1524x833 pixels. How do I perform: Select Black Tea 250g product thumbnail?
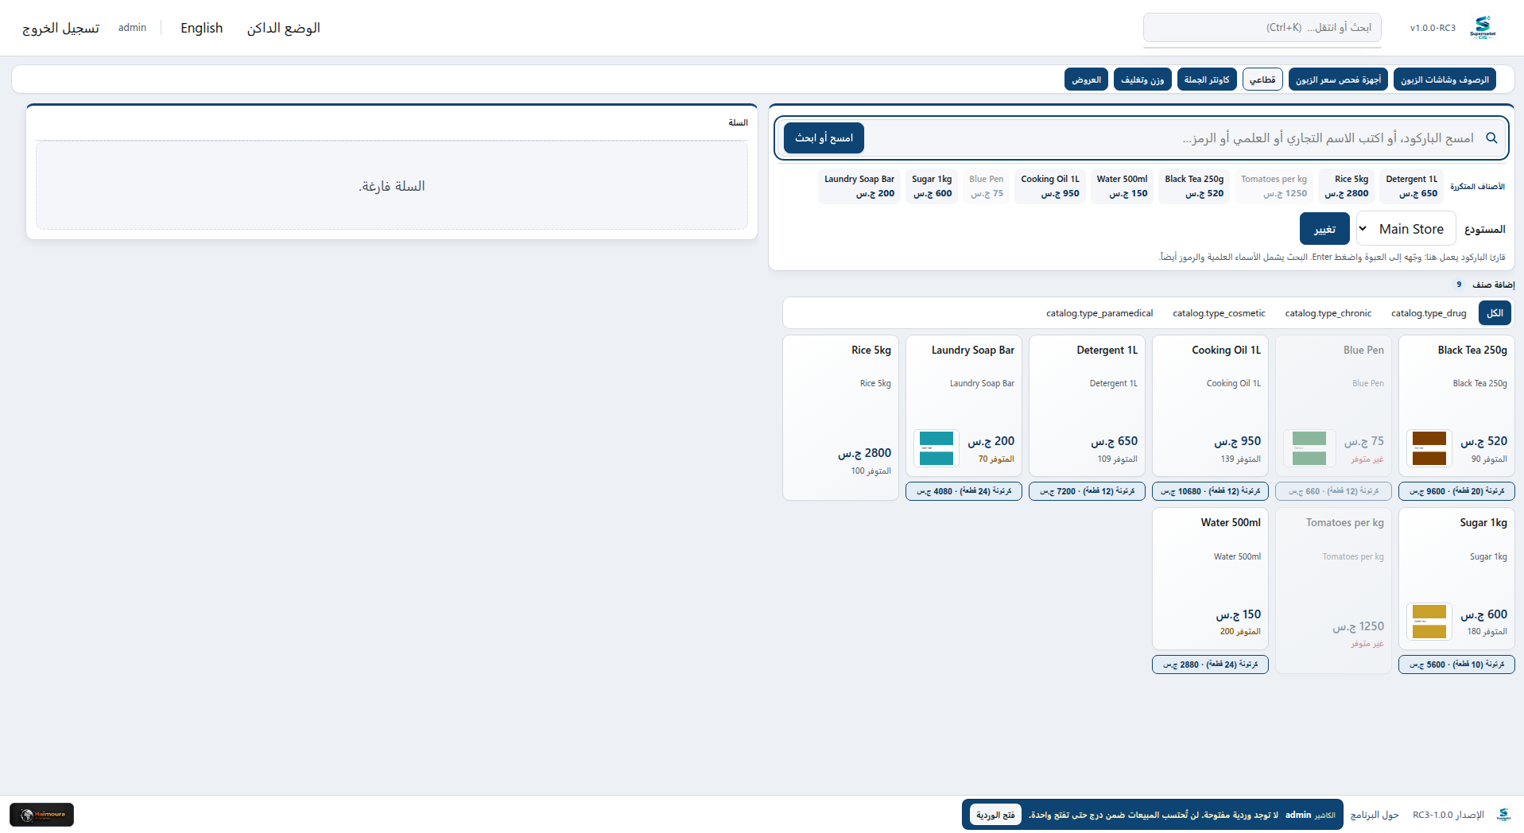click(1429, 448)
